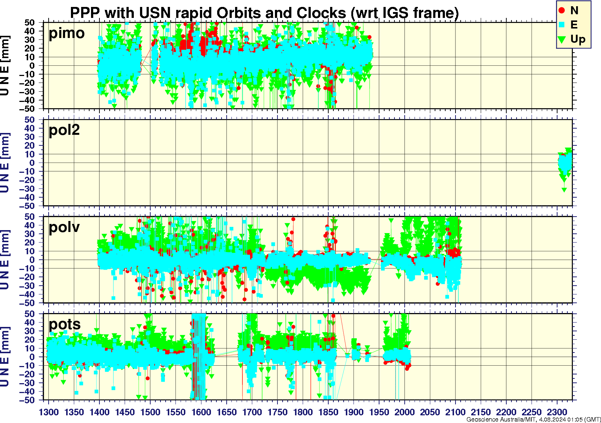Click the legend 'Up' text label
The width and height of the screenshot is (601, 423).
pyautogui.click(x=578, y=39)
